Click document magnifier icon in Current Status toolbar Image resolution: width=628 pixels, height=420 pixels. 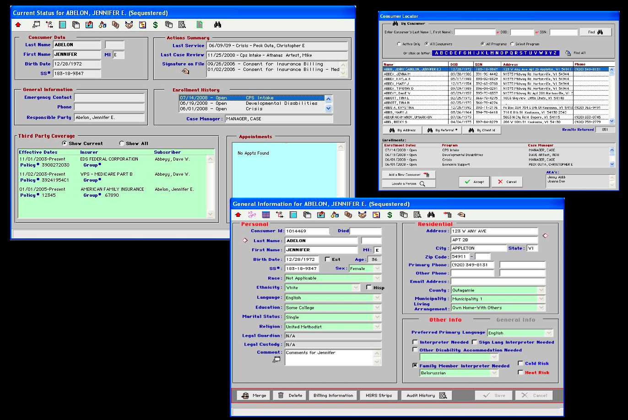tap(182, 25)
